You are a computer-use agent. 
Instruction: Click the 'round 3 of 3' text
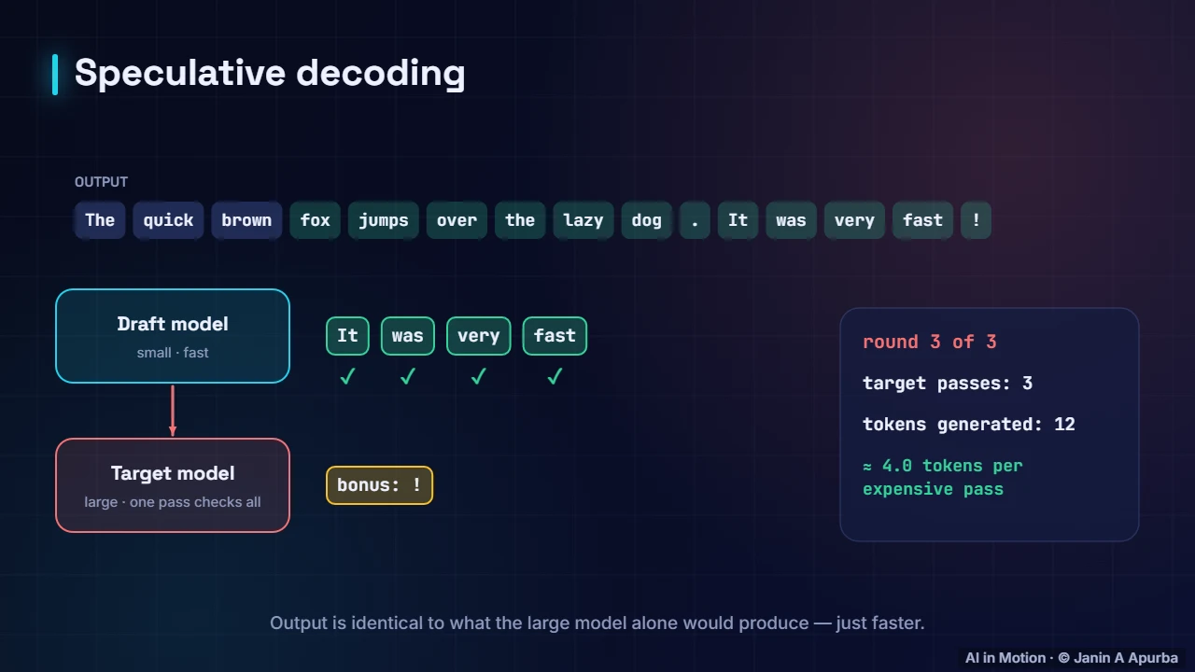tap(930, 342)
